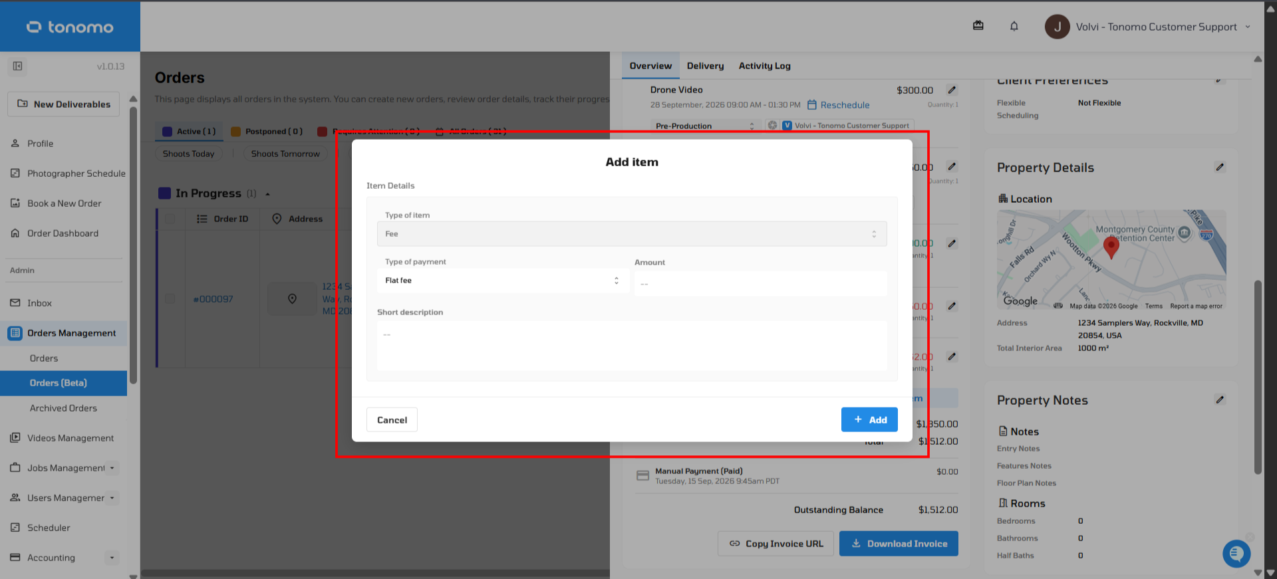This screenshot has height=579, width=1277.
Task: Open the Type of item dropdown
Action: (632, 234)
